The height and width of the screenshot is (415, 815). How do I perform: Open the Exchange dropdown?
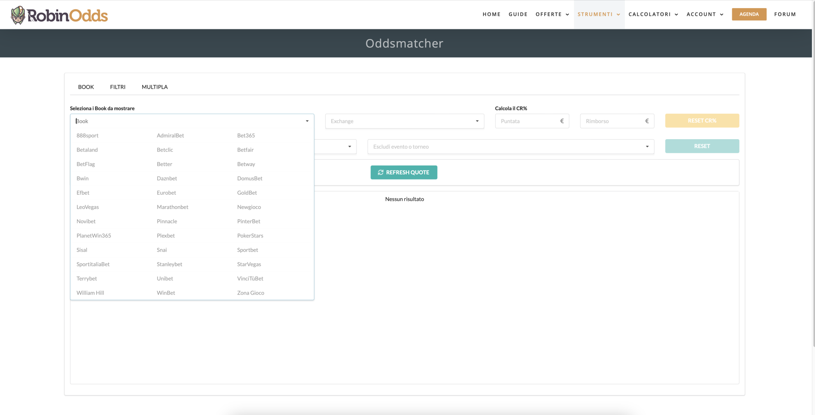405,121
